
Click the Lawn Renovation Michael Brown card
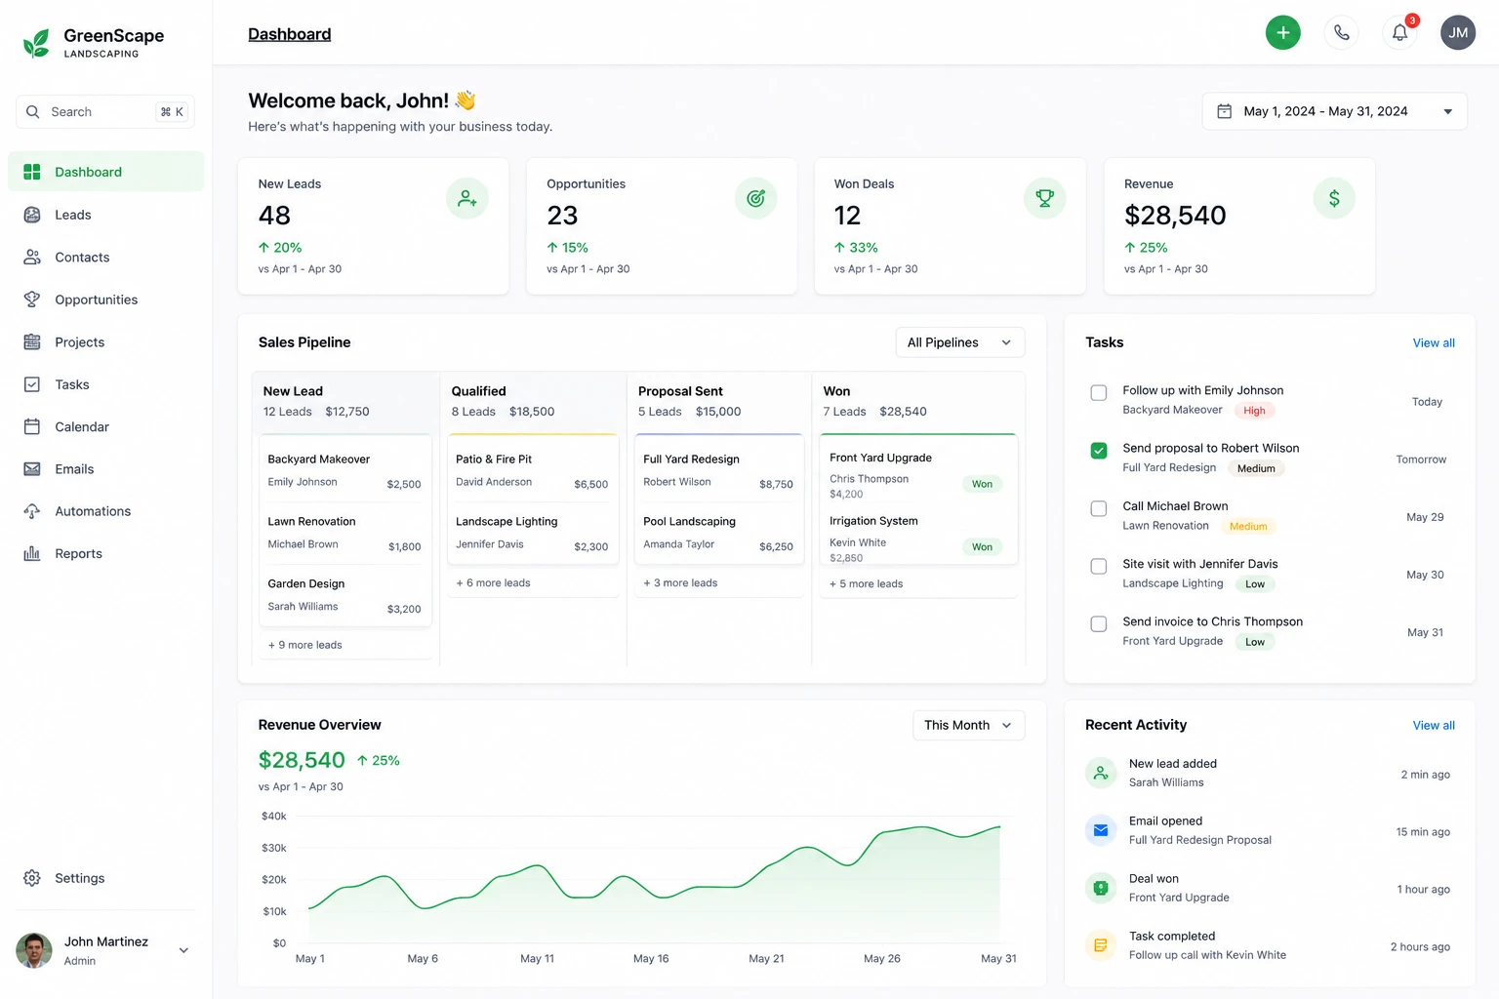[344, 533]
